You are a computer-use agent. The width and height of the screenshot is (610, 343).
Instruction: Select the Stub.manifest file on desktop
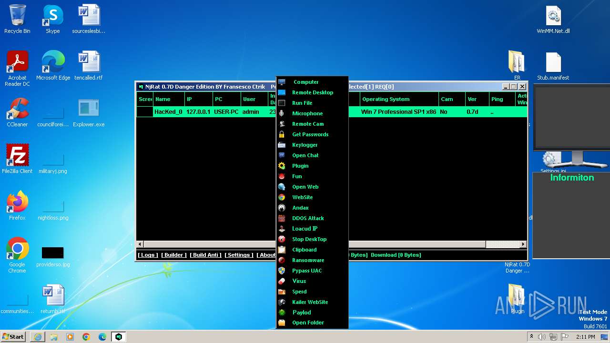point(553,66)
